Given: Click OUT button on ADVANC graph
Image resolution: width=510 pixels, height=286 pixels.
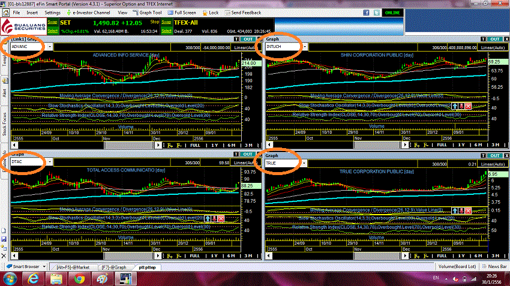Looking at the screenshot, I should pos(248,39).
